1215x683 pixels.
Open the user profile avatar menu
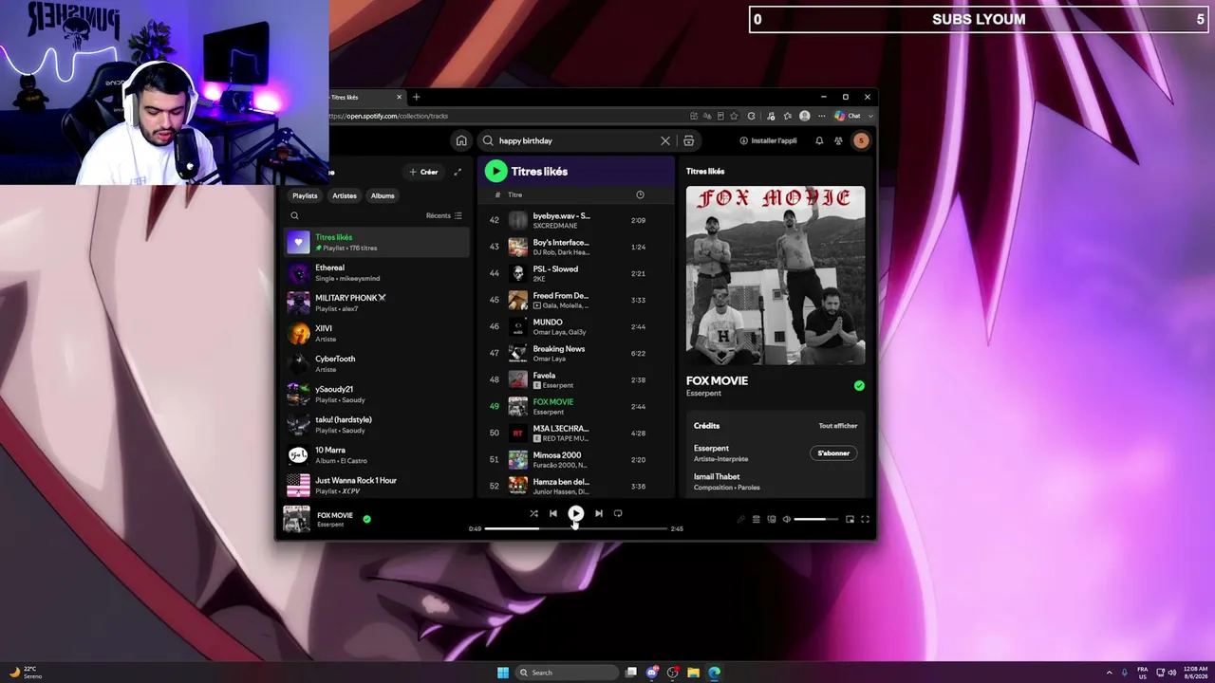coord(861,140)
